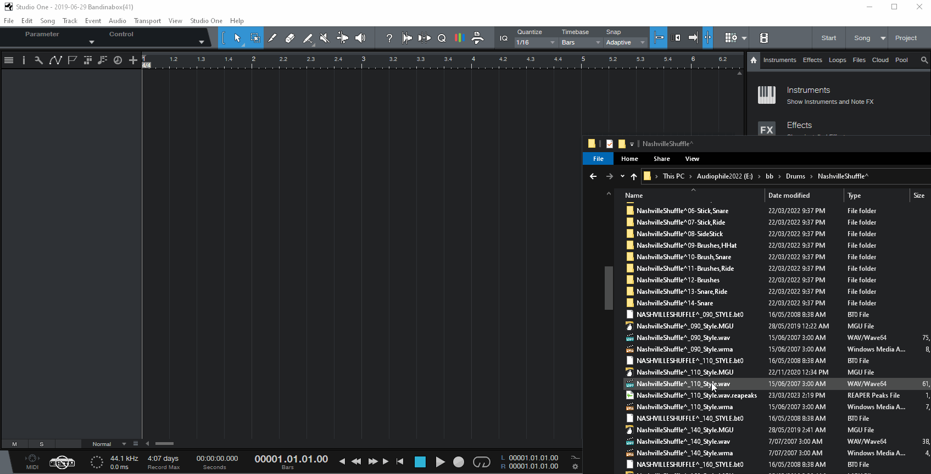
Task: Toggle global Solo S button
Action: click(41, 444)
